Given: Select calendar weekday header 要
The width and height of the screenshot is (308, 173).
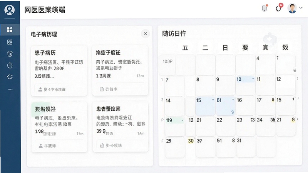Looking at the screenshot, I should tap(245, 47).
